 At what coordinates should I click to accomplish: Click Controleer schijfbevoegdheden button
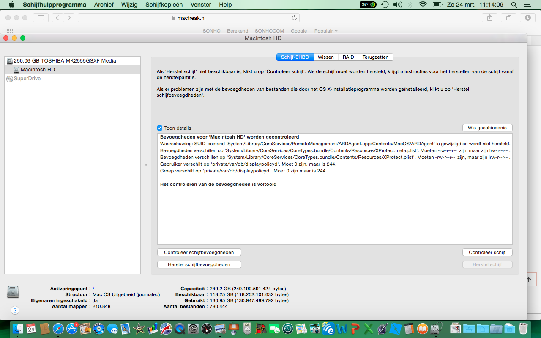(199, 252)
